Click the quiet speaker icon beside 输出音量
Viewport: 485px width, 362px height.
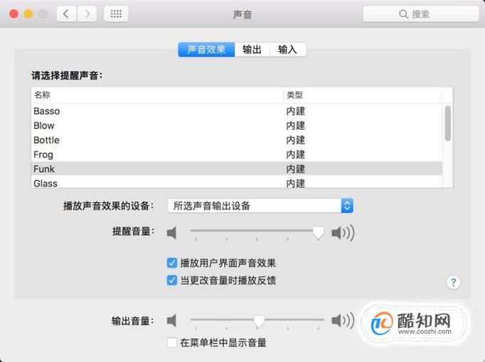(171, 321)
